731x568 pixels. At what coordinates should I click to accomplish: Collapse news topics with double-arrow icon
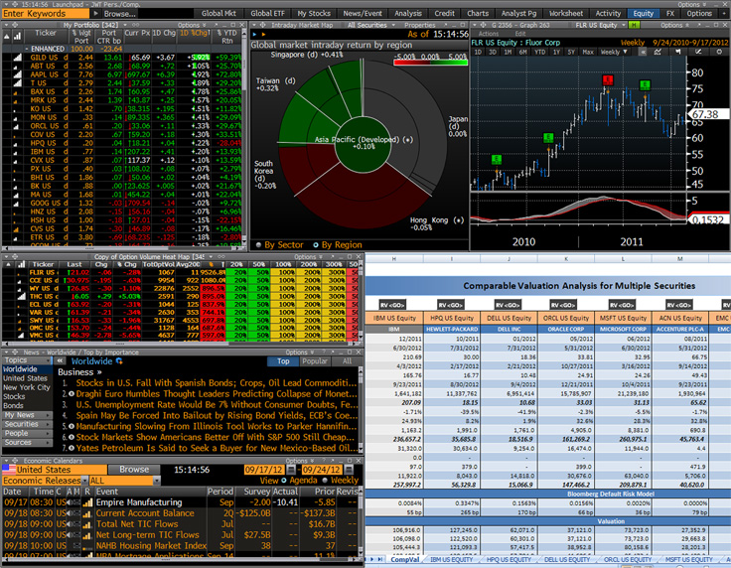coord(60,361)
